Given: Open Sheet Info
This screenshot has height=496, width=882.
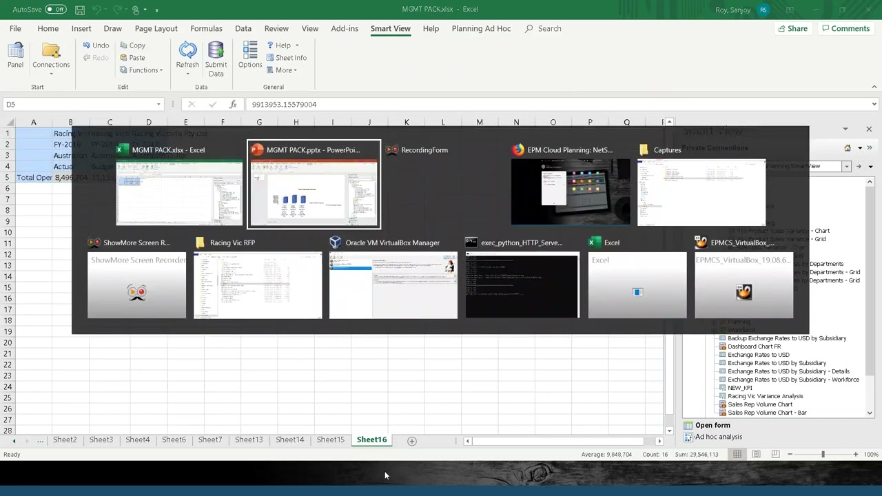Looking at the screenshot, I should [x=286, y=58].
